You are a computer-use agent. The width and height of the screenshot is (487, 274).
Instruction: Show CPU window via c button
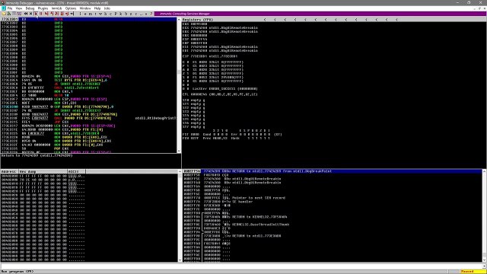coord(110,14)
